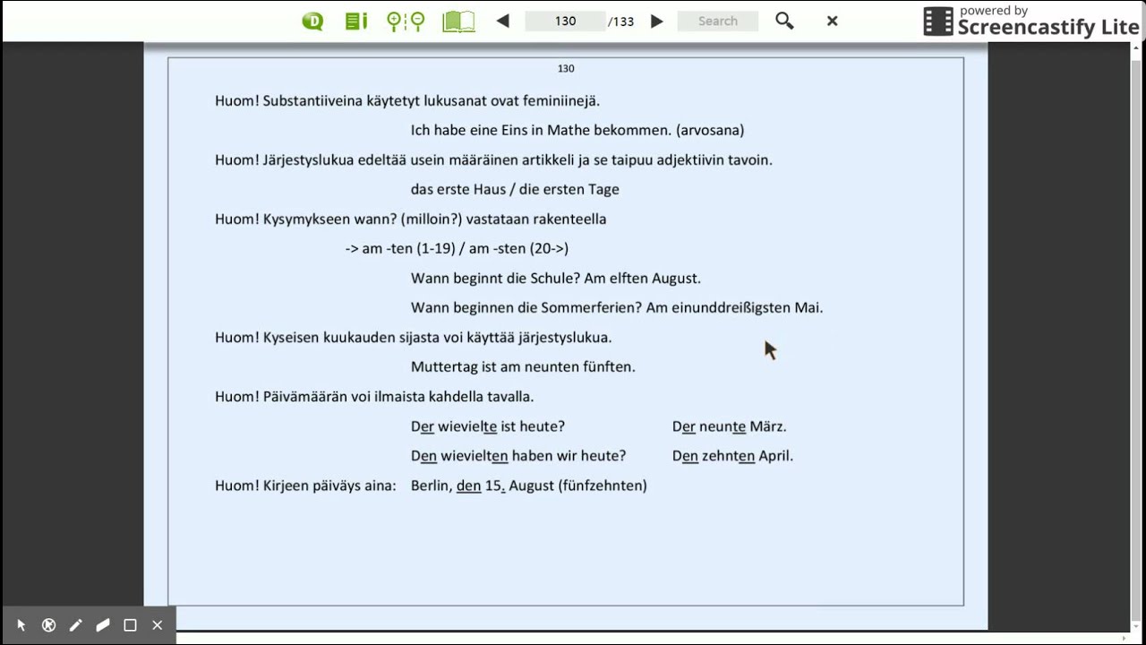
Task: Click the text 'Den zehnten April.'
Action: pyautogui.click(x=732, y=456)
